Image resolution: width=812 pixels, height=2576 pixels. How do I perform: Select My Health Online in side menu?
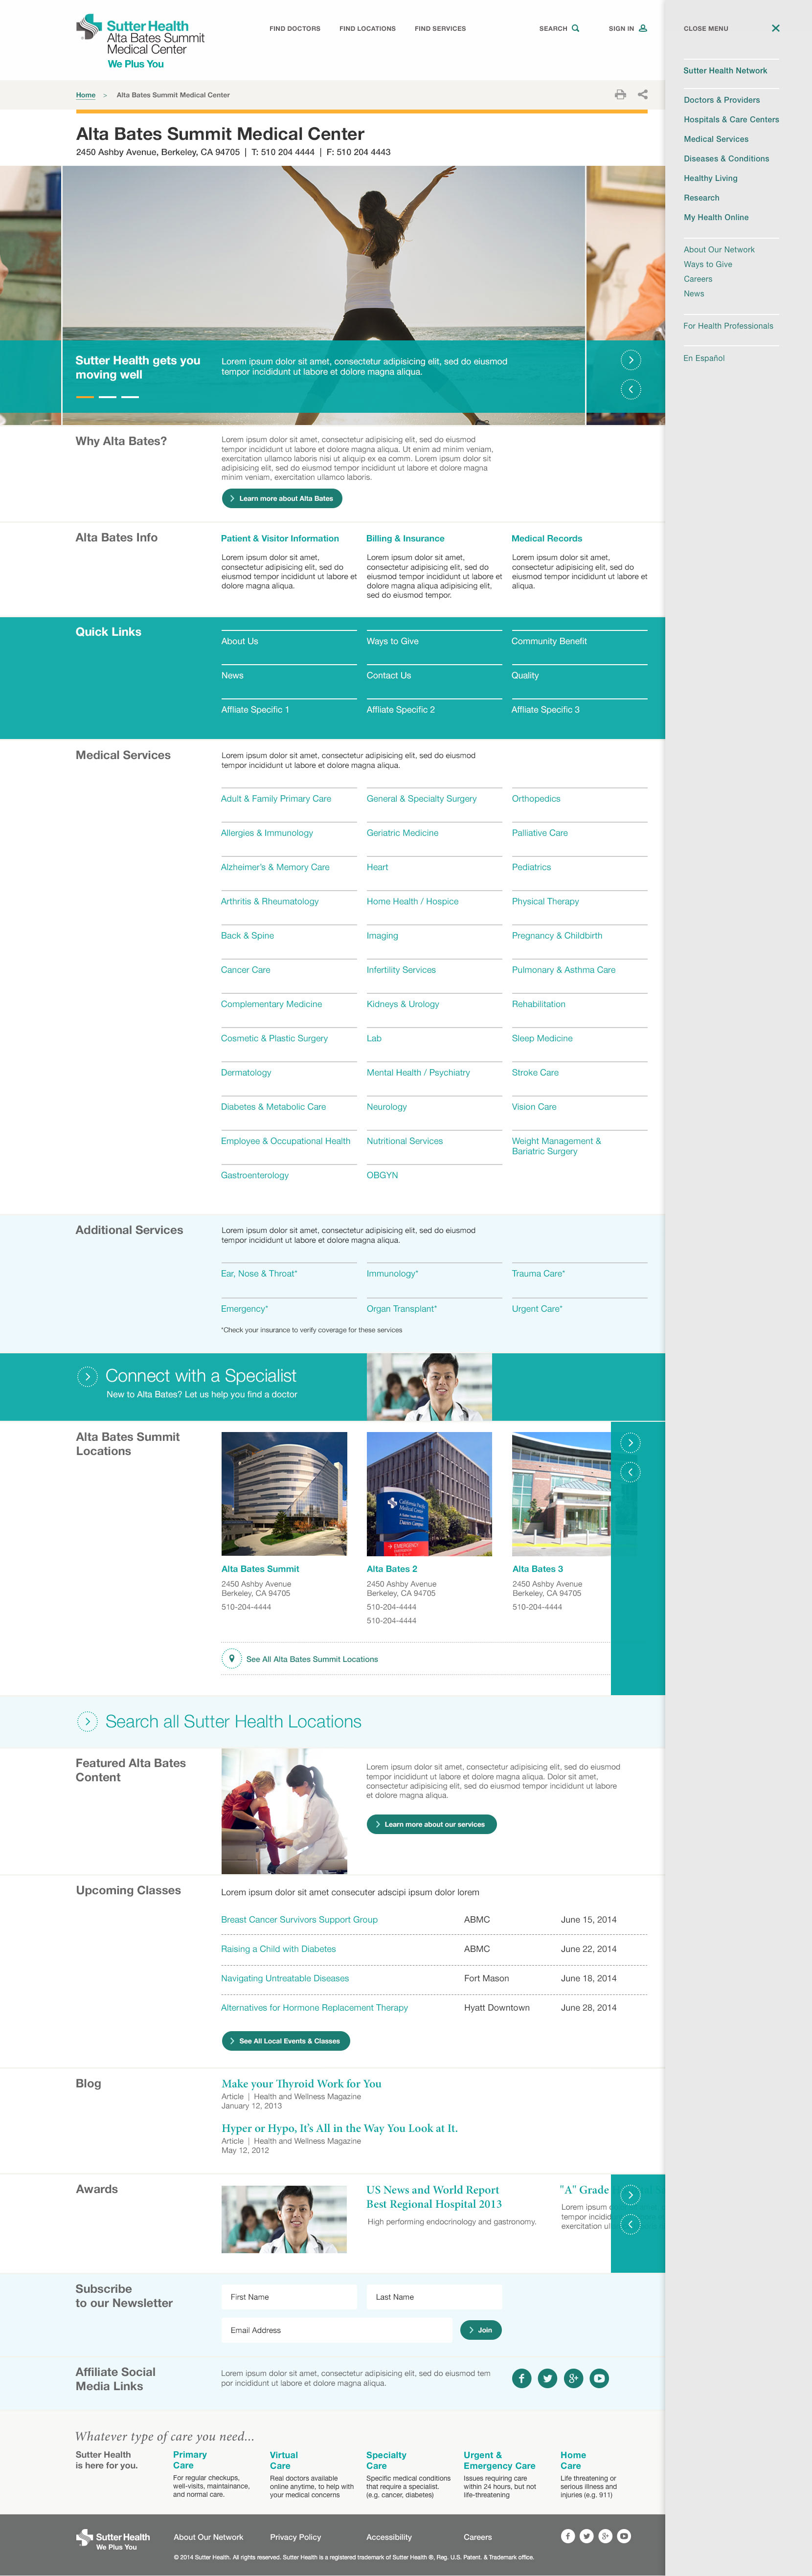[x=716, y=217]
